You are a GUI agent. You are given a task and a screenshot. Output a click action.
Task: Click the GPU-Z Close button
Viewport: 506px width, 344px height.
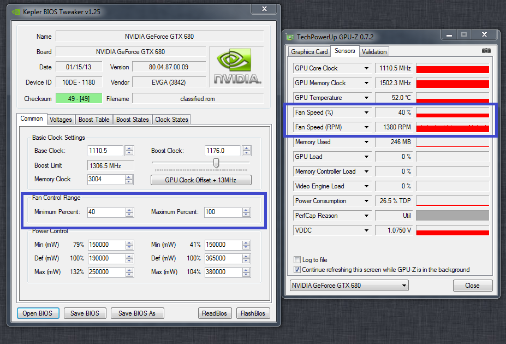[x=473, y=285]
